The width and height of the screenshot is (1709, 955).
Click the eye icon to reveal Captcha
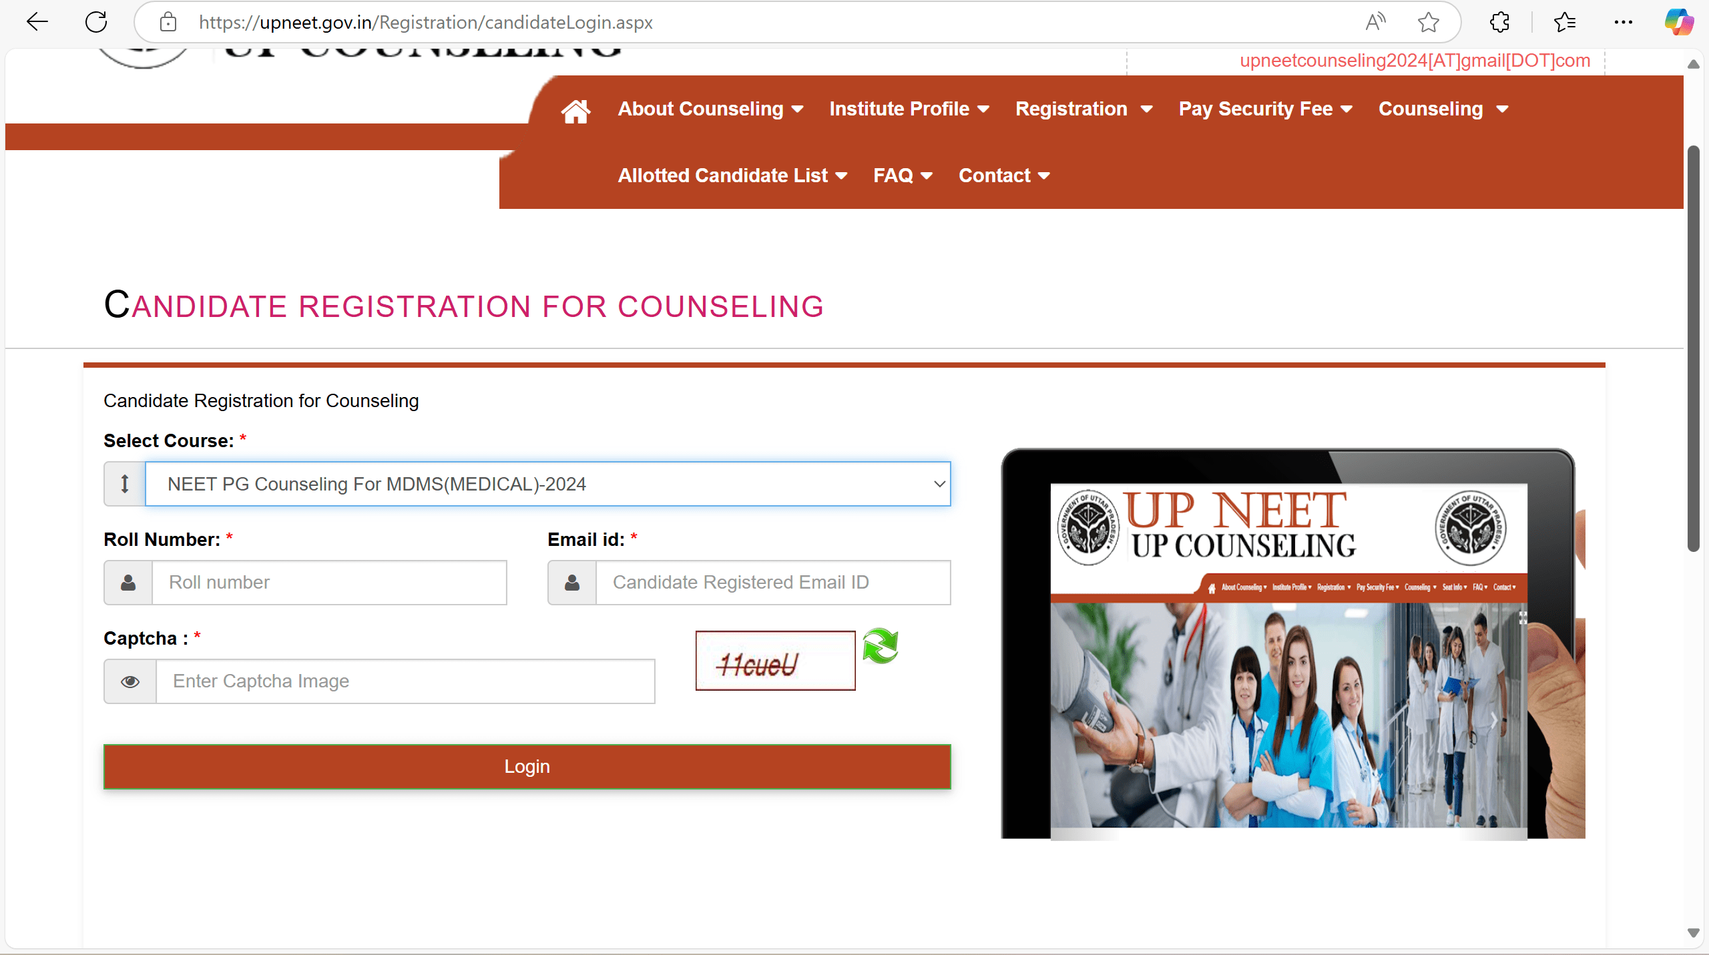point(130,681)
